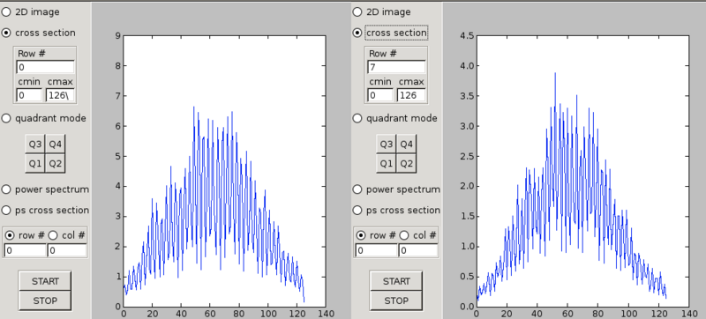Select ps cross section radio in right panel
This screenshot has height=319, width=706.
click(x=357, y=210)
